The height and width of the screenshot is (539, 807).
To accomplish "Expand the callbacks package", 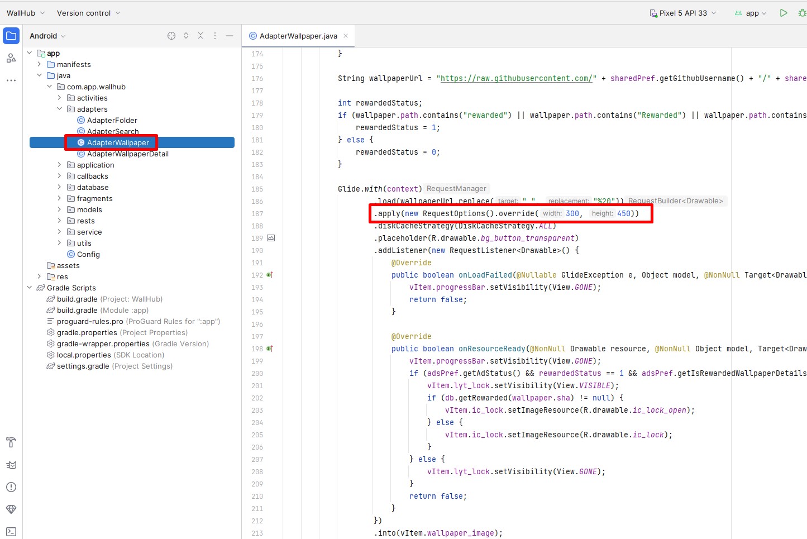I will 60,176.
